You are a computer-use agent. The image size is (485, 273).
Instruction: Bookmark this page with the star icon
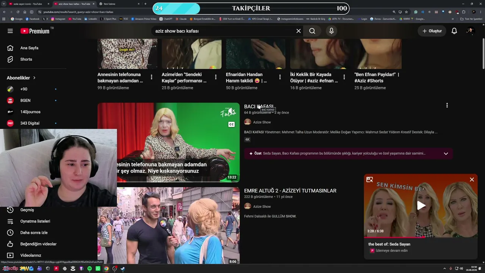407,12
